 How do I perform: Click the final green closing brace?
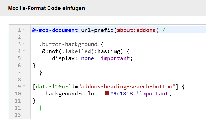click(x=41, y=108)
